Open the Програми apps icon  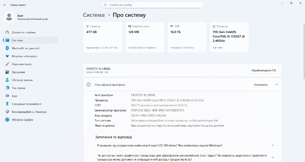point(7,72)
